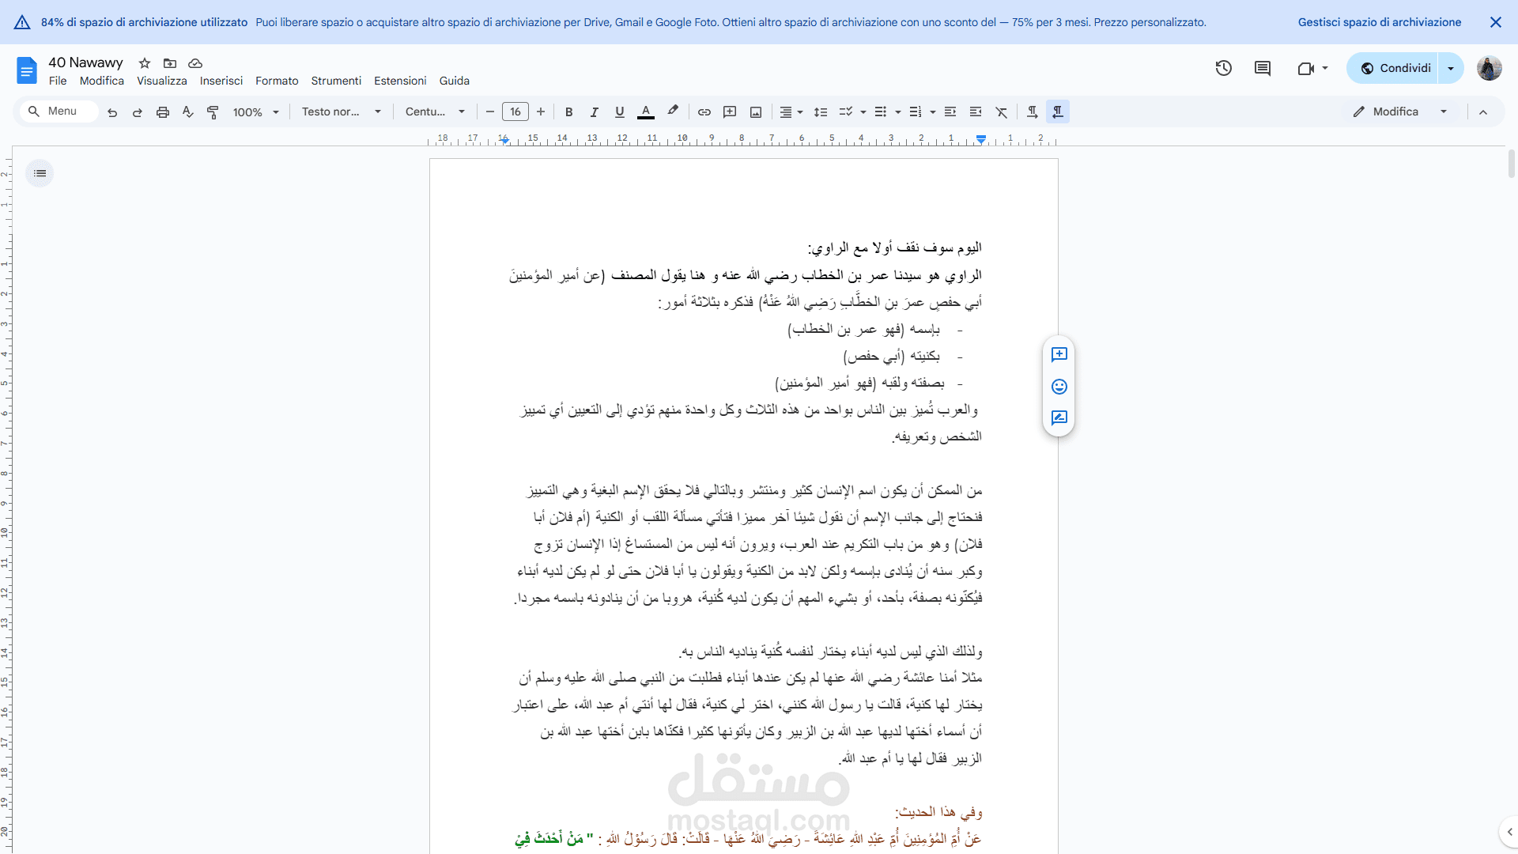The width and height of the screenshot is (1518, 854).
Task: Collapse the toolbar with the chevron up
Action: point(1483,112)
